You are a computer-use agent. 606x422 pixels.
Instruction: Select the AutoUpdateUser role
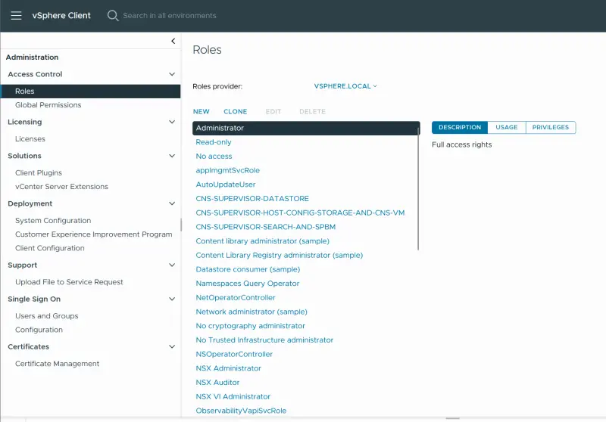(225, 185)
